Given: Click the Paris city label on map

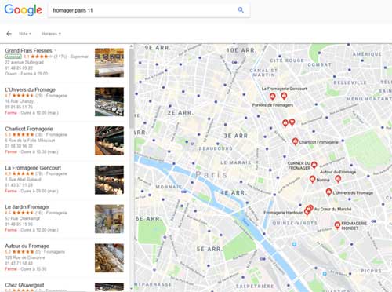Looking at the screenshot, I should pyautogui.click(x=211, y=174).
